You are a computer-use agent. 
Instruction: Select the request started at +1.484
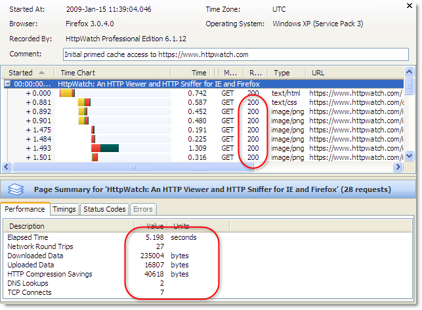(x=203, y=139)
